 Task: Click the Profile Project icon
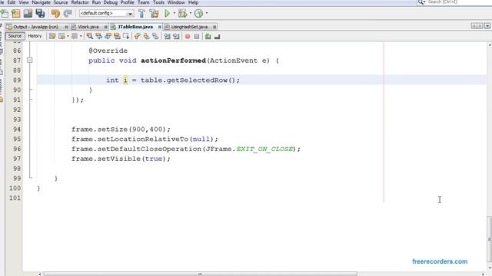(198, 14)
